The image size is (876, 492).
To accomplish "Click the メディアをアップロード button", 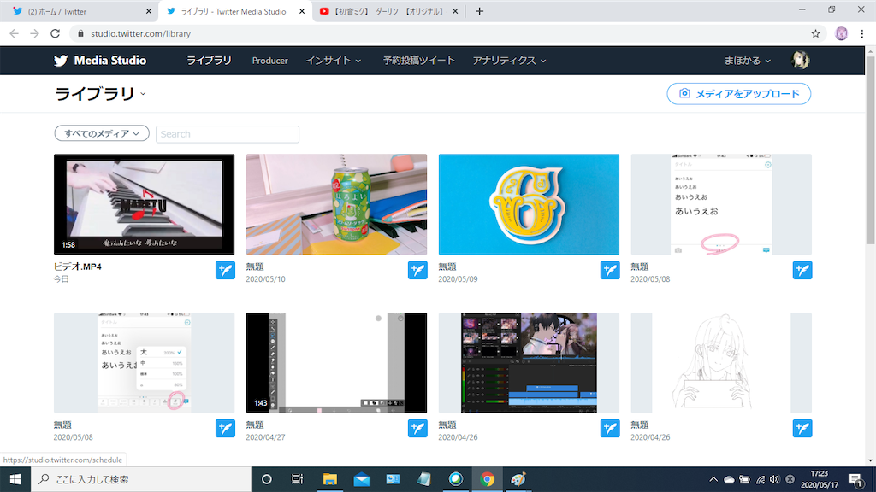I will (x=738, y=94).
